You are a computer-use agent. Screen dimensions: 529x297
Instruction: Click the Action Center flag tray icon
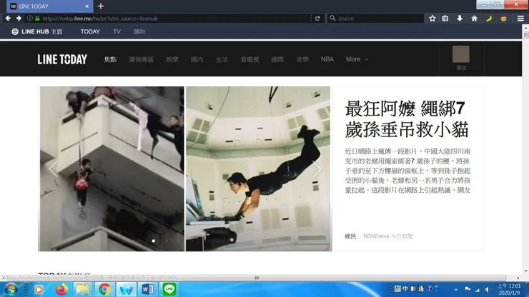(x=468, y=289)
